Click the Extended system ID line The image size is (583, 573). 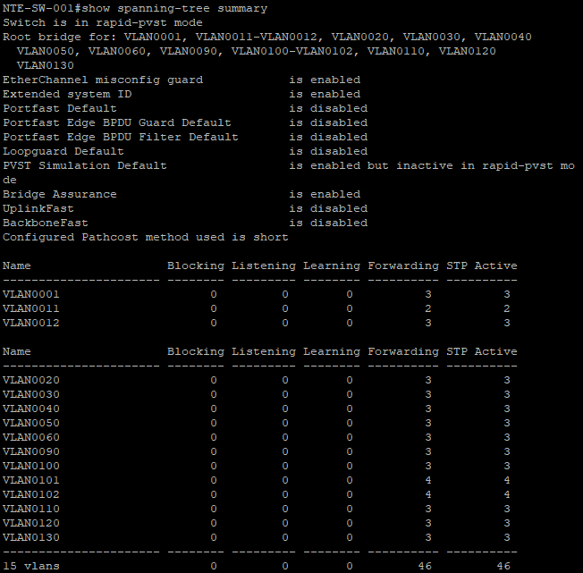182,94
